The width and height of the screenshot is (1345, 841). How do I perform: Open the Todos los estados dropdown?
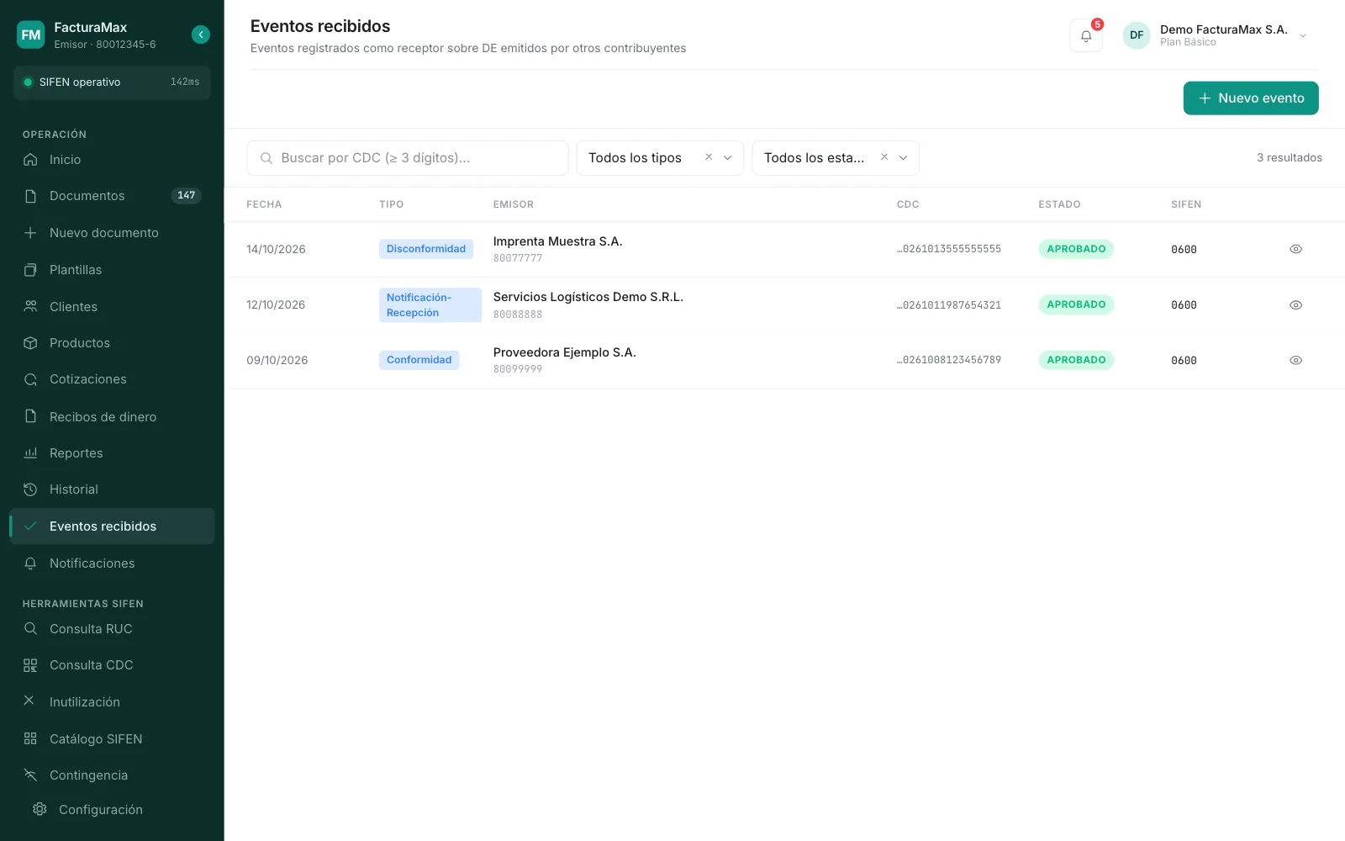(x=836, y=158)
